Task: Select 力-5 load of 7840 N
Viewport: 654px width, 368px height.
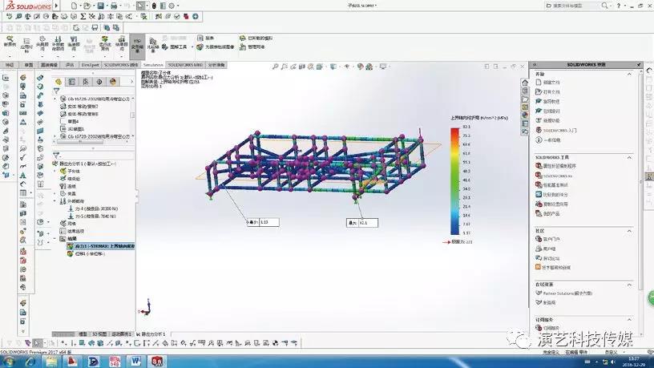Action: [91, 216]
